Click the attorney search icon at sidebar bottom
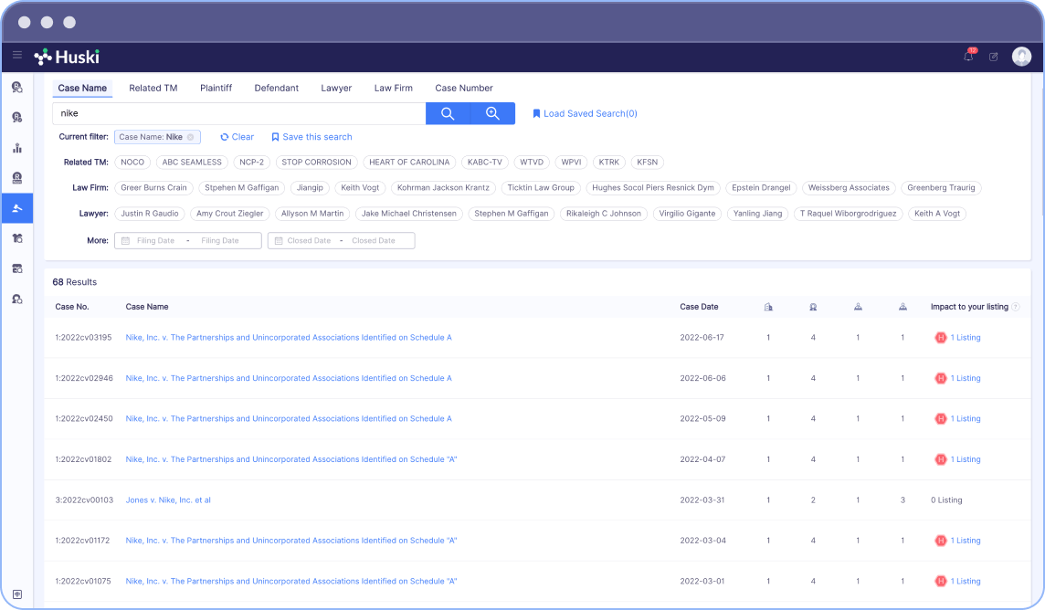This screenshot has width=1045, height=610. pos(17,299)
